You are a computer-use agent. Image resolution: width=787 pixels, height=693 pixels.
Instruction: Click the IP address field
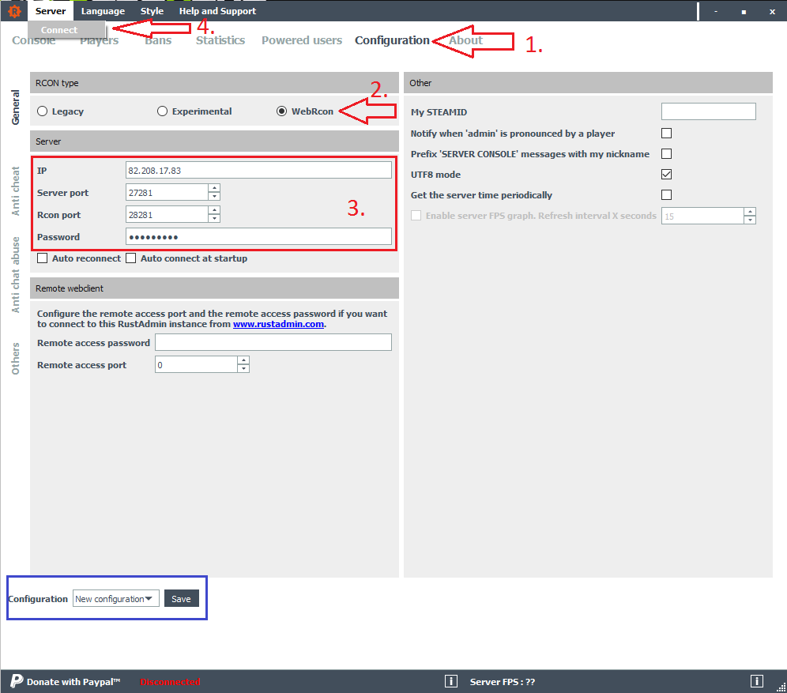point(258,170)
